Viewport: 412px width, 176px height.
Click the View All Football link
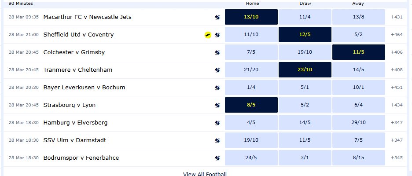click(205, 174)
